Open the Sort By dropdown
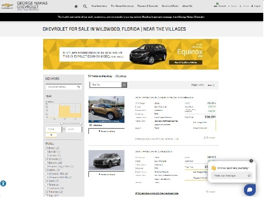Viewport: 264px width, 197px height. (x=109, y=85)
